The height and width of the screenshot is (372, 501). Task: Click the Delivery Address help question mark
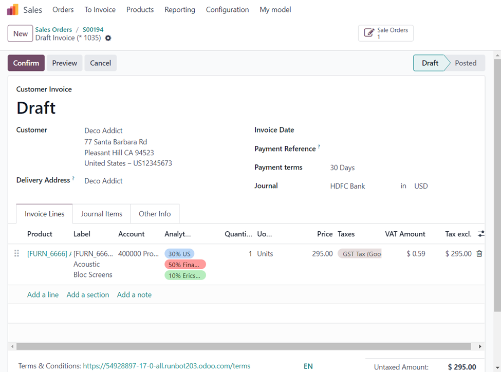[x=73, y=178]
